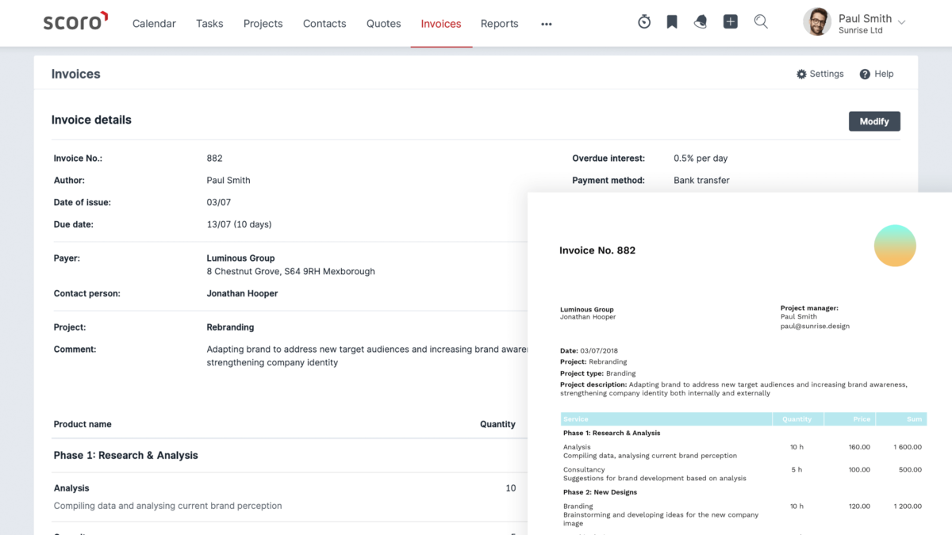Screen dimensions: 952x535
Task: Click date of issue value 03/07
Action: [218, 202]
